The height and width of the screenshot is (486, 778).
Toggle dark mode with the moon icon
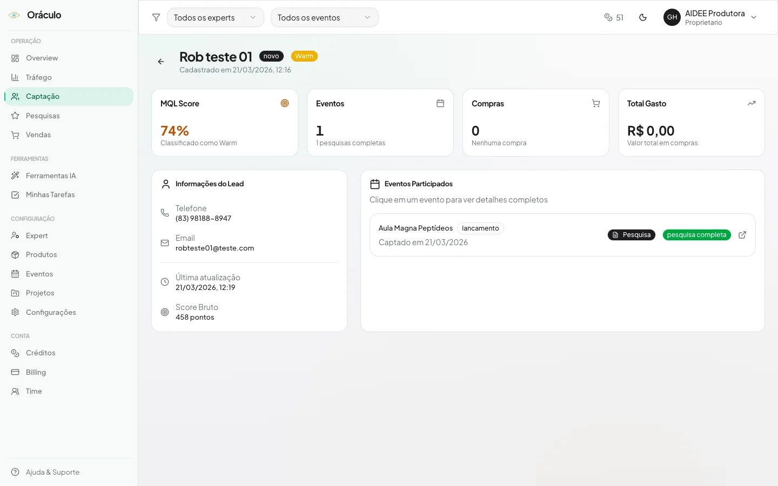coord(643,17)
